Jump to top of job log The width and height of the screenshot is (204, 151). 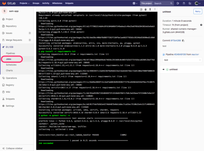click(x=150, y=9)
